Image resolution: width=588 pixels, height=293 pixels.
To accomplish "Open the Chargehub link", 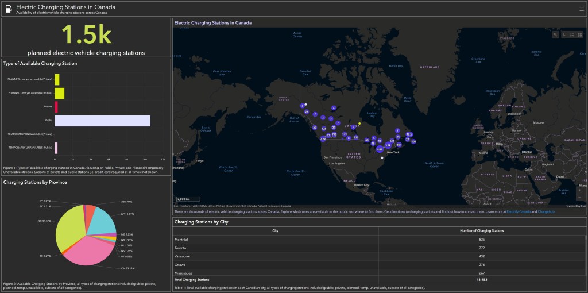I will click(546, 212).
